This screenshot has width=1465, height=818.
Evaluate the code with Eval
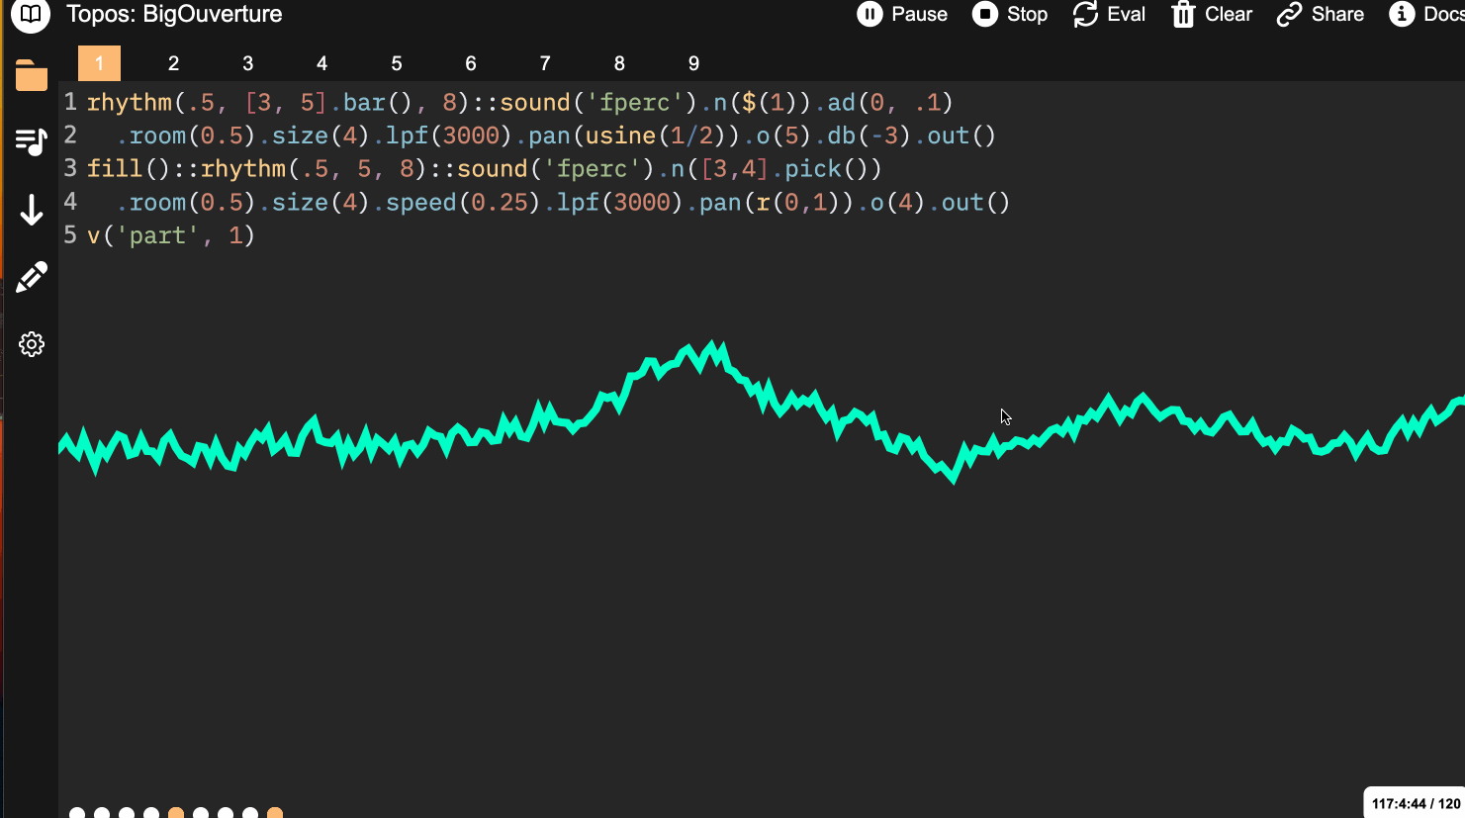(1109, 15)
